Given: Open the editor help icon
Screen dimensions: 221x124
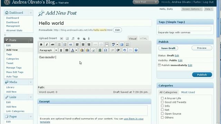Looking at the screenshot, I should click(x=136, y=50).
